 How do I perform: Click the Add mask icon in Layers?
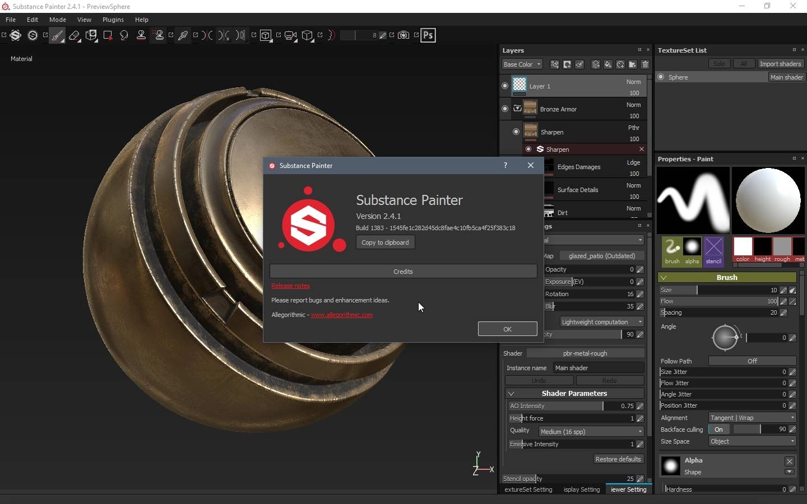click(x=567, y=64)
